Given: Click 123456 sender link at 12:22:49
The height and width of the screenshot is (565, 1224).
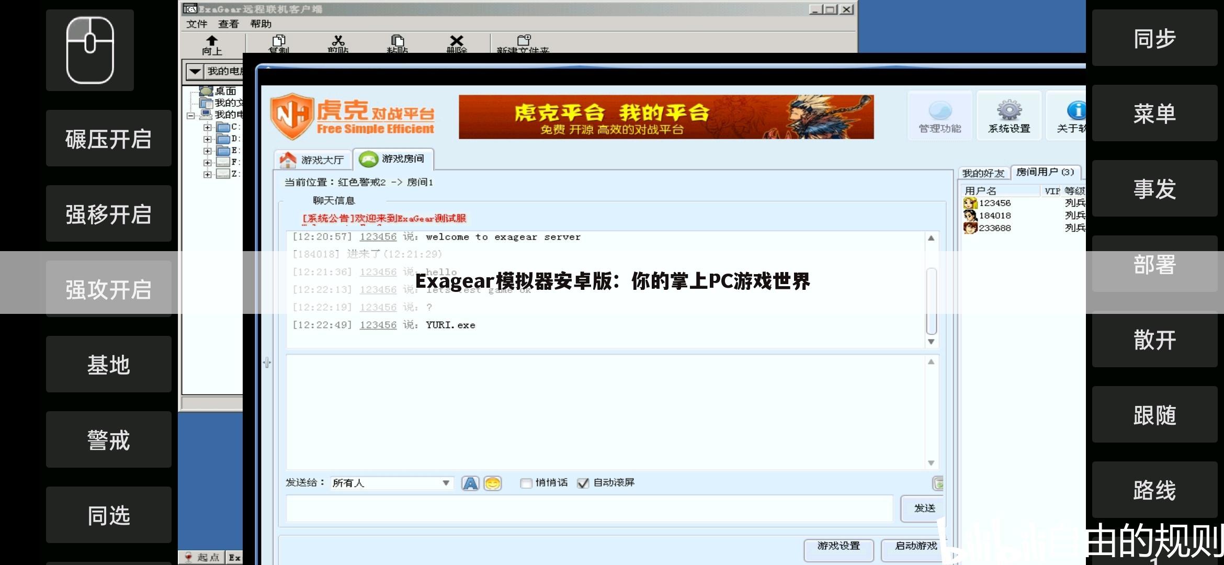Looking at the screenshot, I should [378, 325].
